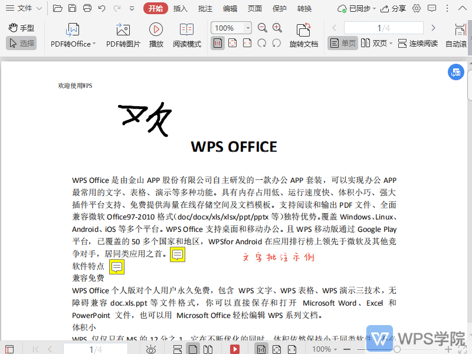Open the three-dot more options menu

click(447, 8)
